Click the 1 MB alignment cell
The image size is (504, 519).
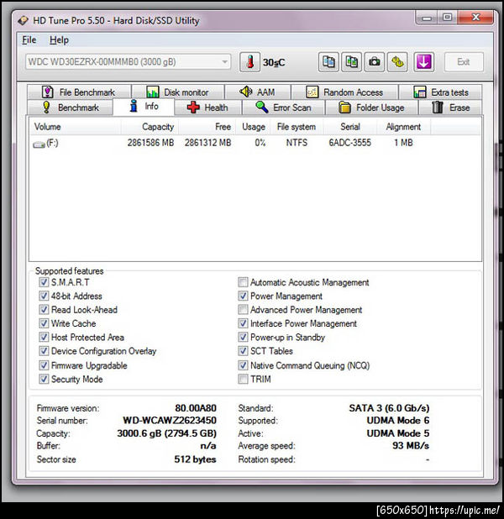click(x=404, y=143)
